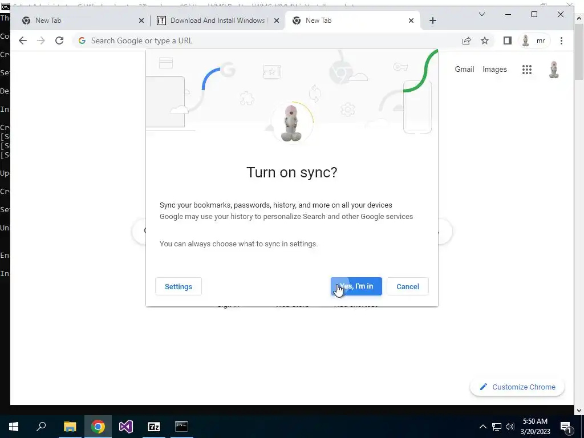584x438 pixels.
Task: Open Visual Studio from the taskbar
Action: 126,427
